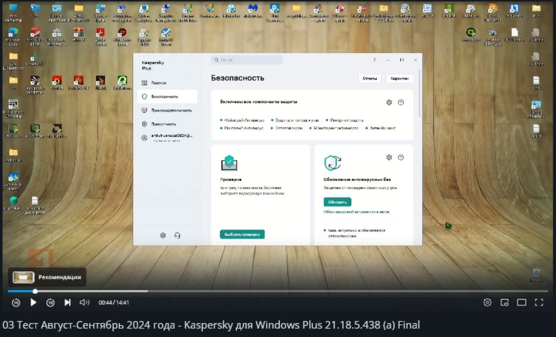Click the Kaspersky window vertical scrollbar
556x337 pixels.
pos(420,93)
